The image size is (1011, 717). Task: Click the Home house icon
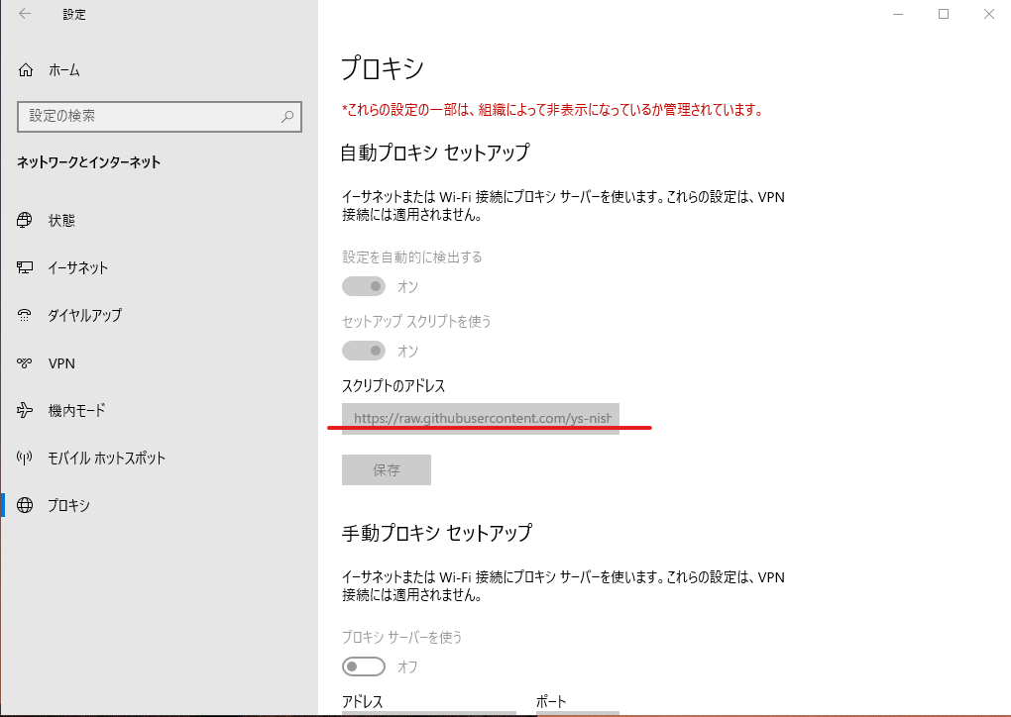click(x=25, y=69)
